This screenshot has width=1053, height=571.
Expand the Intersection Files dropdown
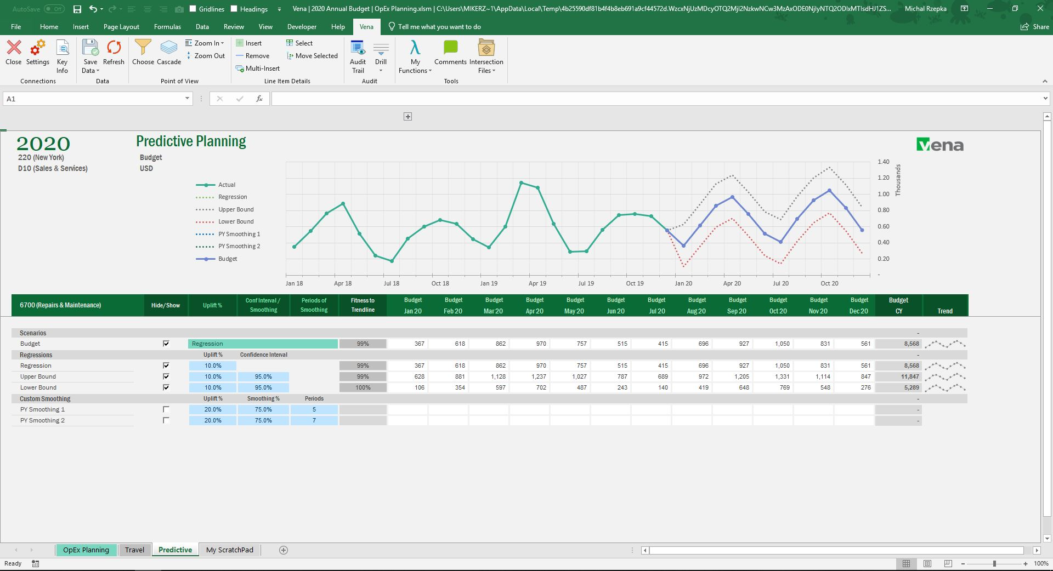click(x=486, y=56)
